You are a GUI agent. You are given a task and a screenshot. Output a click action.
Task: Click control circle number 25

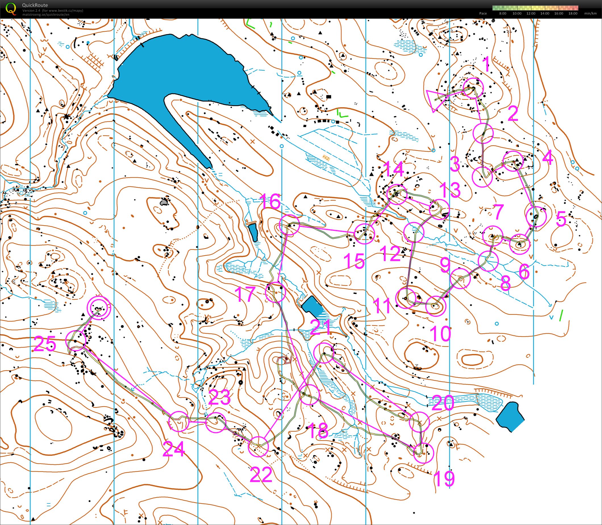pos(76,340)
